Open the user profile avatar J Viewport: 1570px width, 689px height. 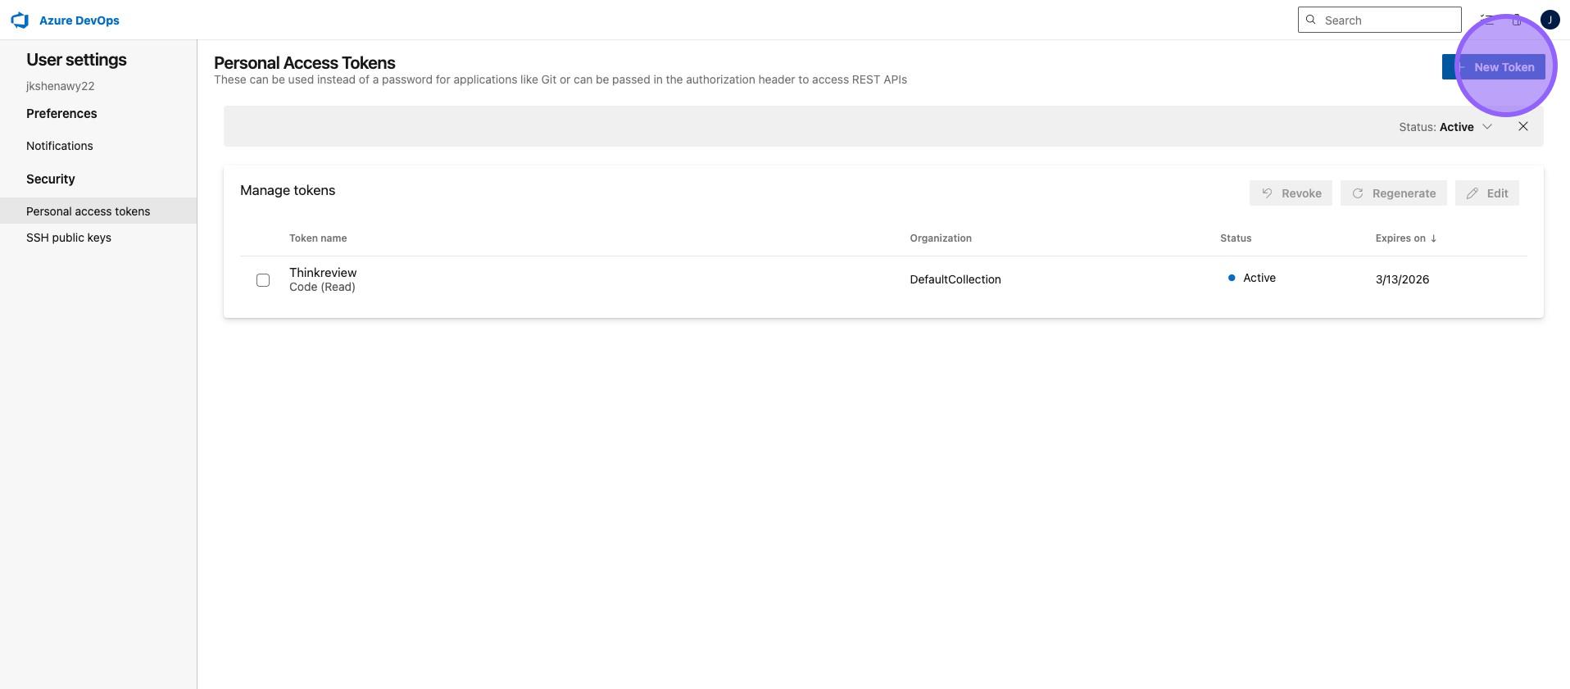pos(1550,20)
